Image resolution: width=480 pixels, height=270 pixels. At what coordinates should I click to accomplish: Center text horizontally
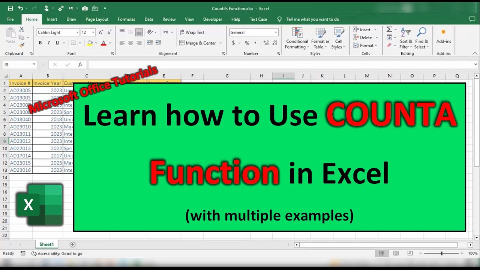point(130,43)
